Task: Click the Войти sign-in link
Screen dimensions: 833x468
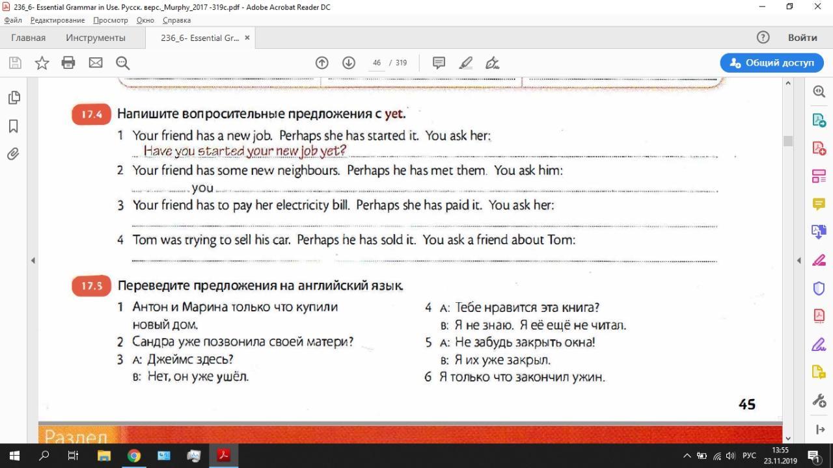Action: point(802,38)
